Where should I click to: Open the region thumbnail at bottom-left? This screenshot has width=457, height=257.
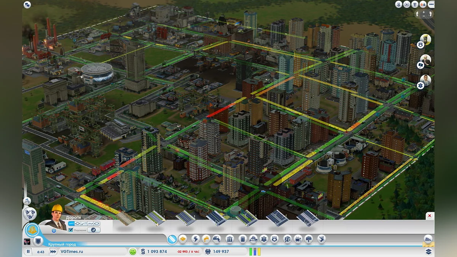coord(27,241)
